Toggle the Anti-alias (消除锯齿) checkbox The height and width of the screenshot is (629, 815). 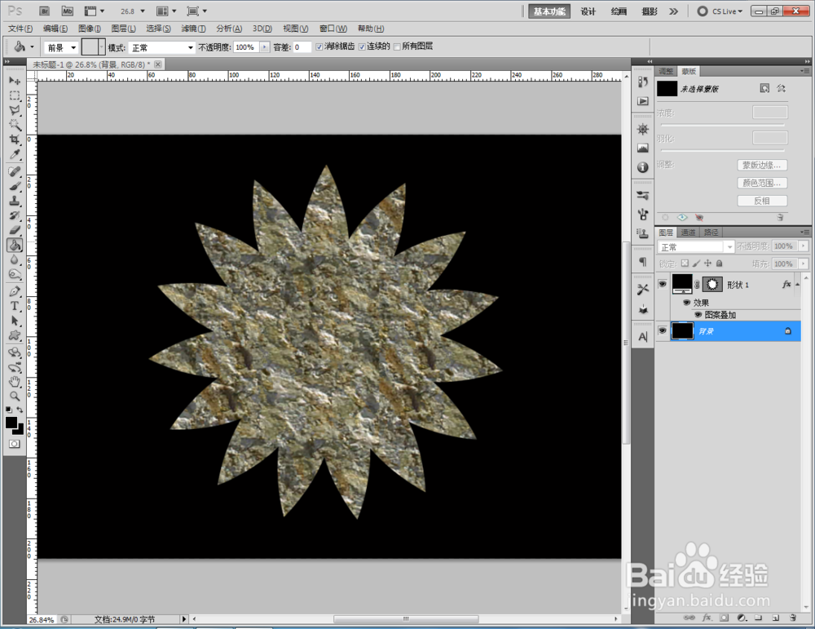[x=319, y=47]
